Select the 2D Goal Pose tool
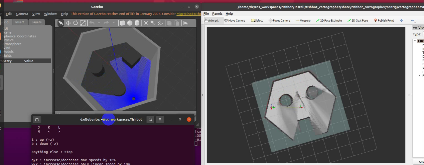 coord(358,20)
